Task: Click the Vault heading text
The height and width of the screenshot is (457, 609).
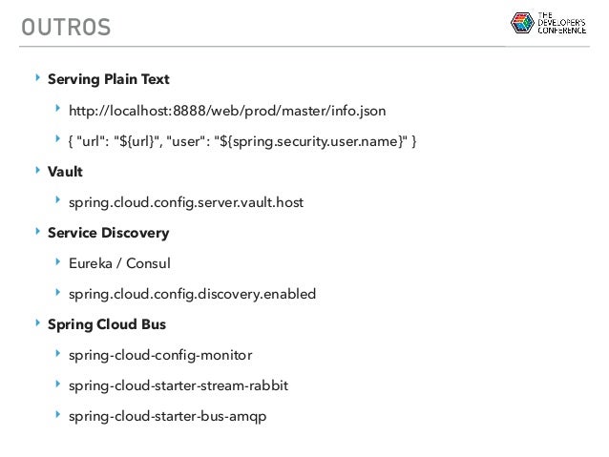Action: [65, 171]
